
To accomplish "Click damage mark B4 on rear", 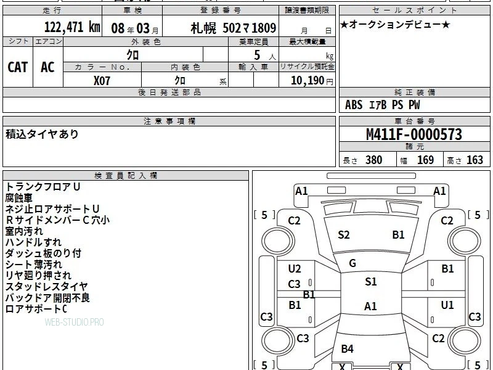I will tap(348, 348).
